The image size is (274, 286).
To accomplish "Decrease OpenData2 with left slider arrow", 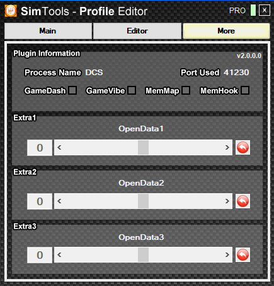I will (59, 201).
